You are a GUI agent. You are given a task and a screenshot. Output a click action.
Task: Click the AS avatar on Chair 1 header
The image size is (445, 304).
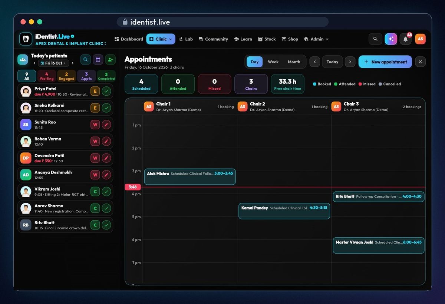coord(149,106)
